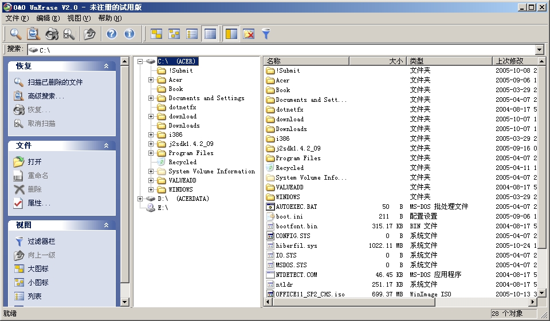Open the 视图 menu
550x321 pixels.
pos(79,18)
